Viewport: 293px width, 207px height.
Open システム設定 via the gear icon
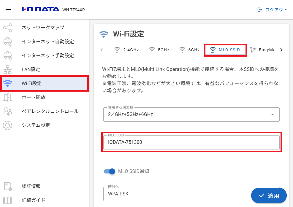click(x=7, y=125)
